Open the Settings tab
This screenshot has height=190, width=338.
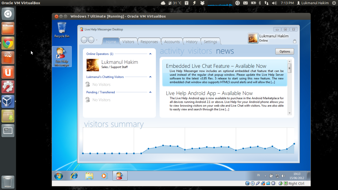coord(210,42)
